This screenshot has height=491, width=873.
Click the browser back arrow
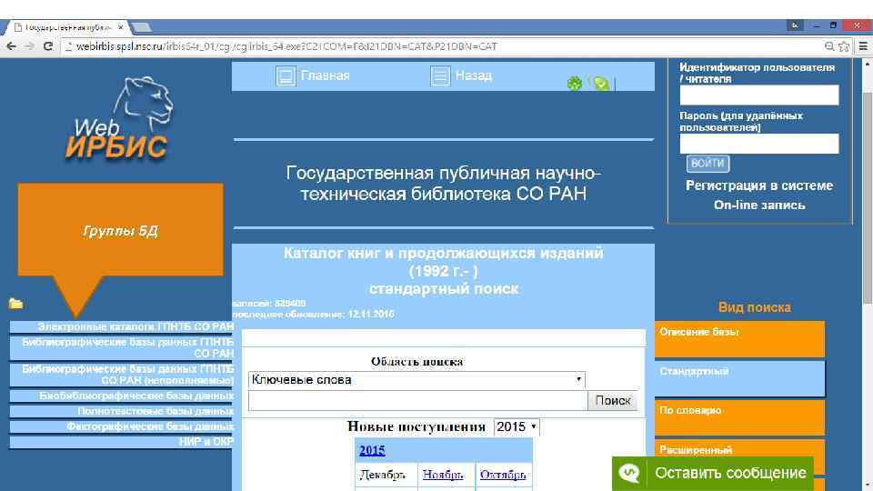11,46
